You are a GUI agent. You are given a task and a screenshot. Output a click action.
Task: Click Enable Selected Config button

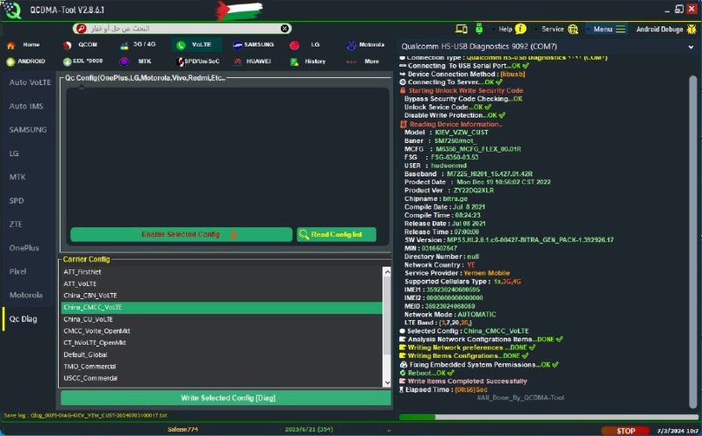click(x=182, y=234)
